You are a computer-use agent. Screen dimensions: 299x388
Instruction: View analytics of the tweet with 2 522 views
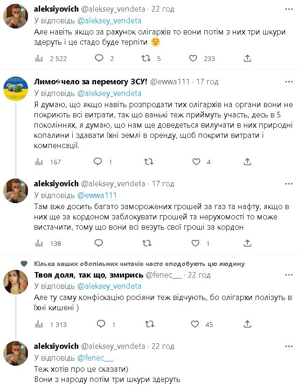39,58
